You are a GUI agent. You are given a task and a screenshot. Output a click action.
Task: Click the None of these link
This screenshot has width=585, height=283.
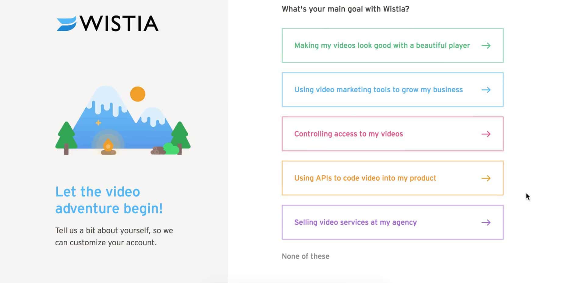306,256
